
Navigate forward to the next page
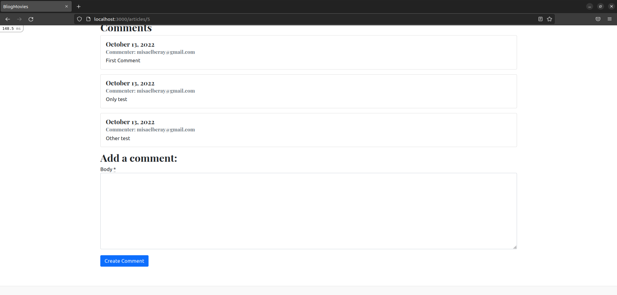pos(19,19)
